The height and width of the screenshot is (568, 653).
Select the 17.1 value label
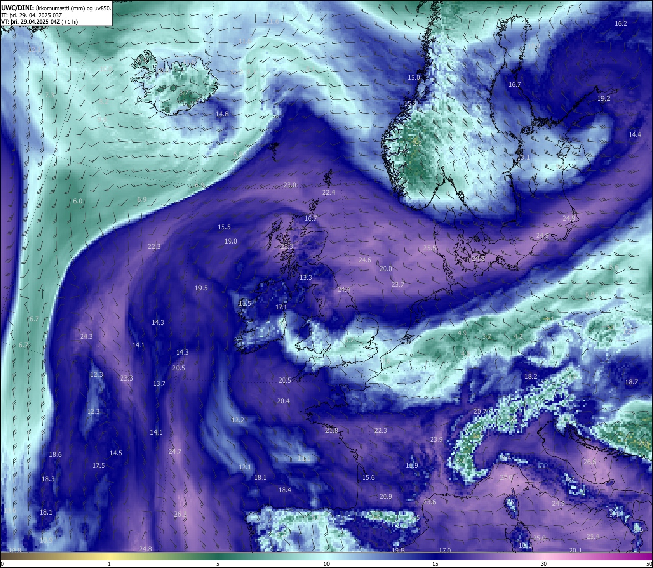(x=281, y=307)
